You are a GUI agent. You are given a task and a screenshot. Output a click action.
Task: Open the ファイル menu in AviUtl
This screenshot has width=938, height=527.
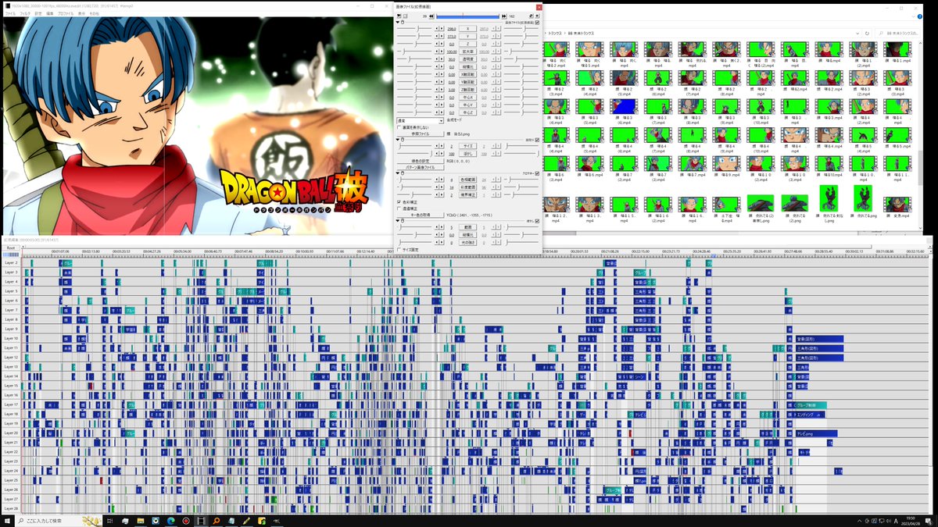coord(10,14)
